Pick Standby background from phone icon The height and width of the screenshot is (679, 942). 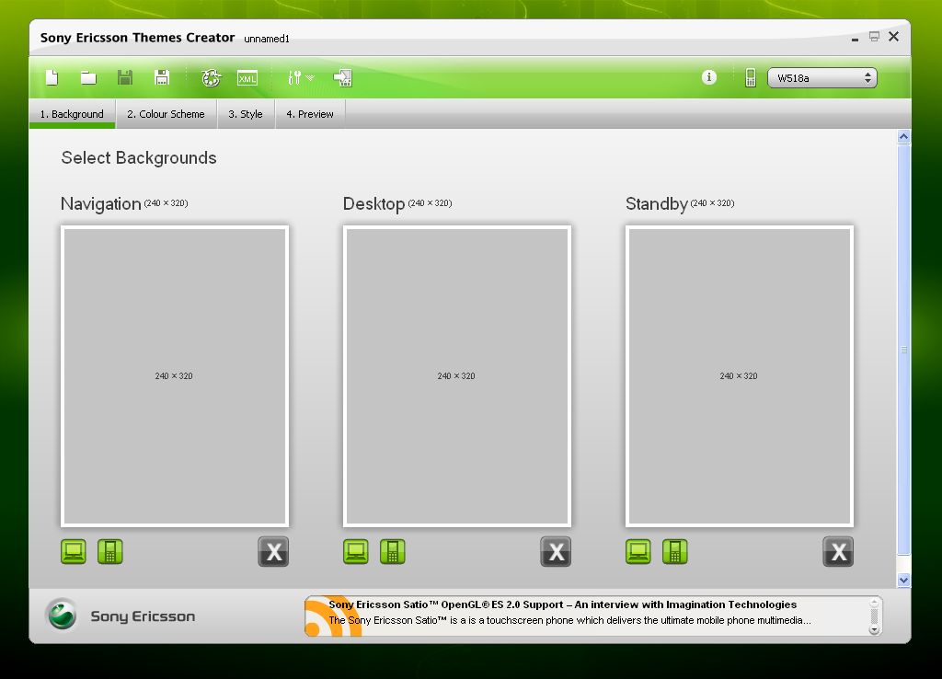(674, 552)
